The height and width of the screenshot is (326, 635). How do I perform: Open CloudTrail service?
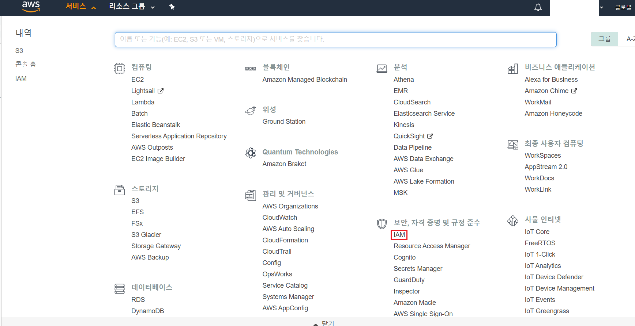[277, 252]
